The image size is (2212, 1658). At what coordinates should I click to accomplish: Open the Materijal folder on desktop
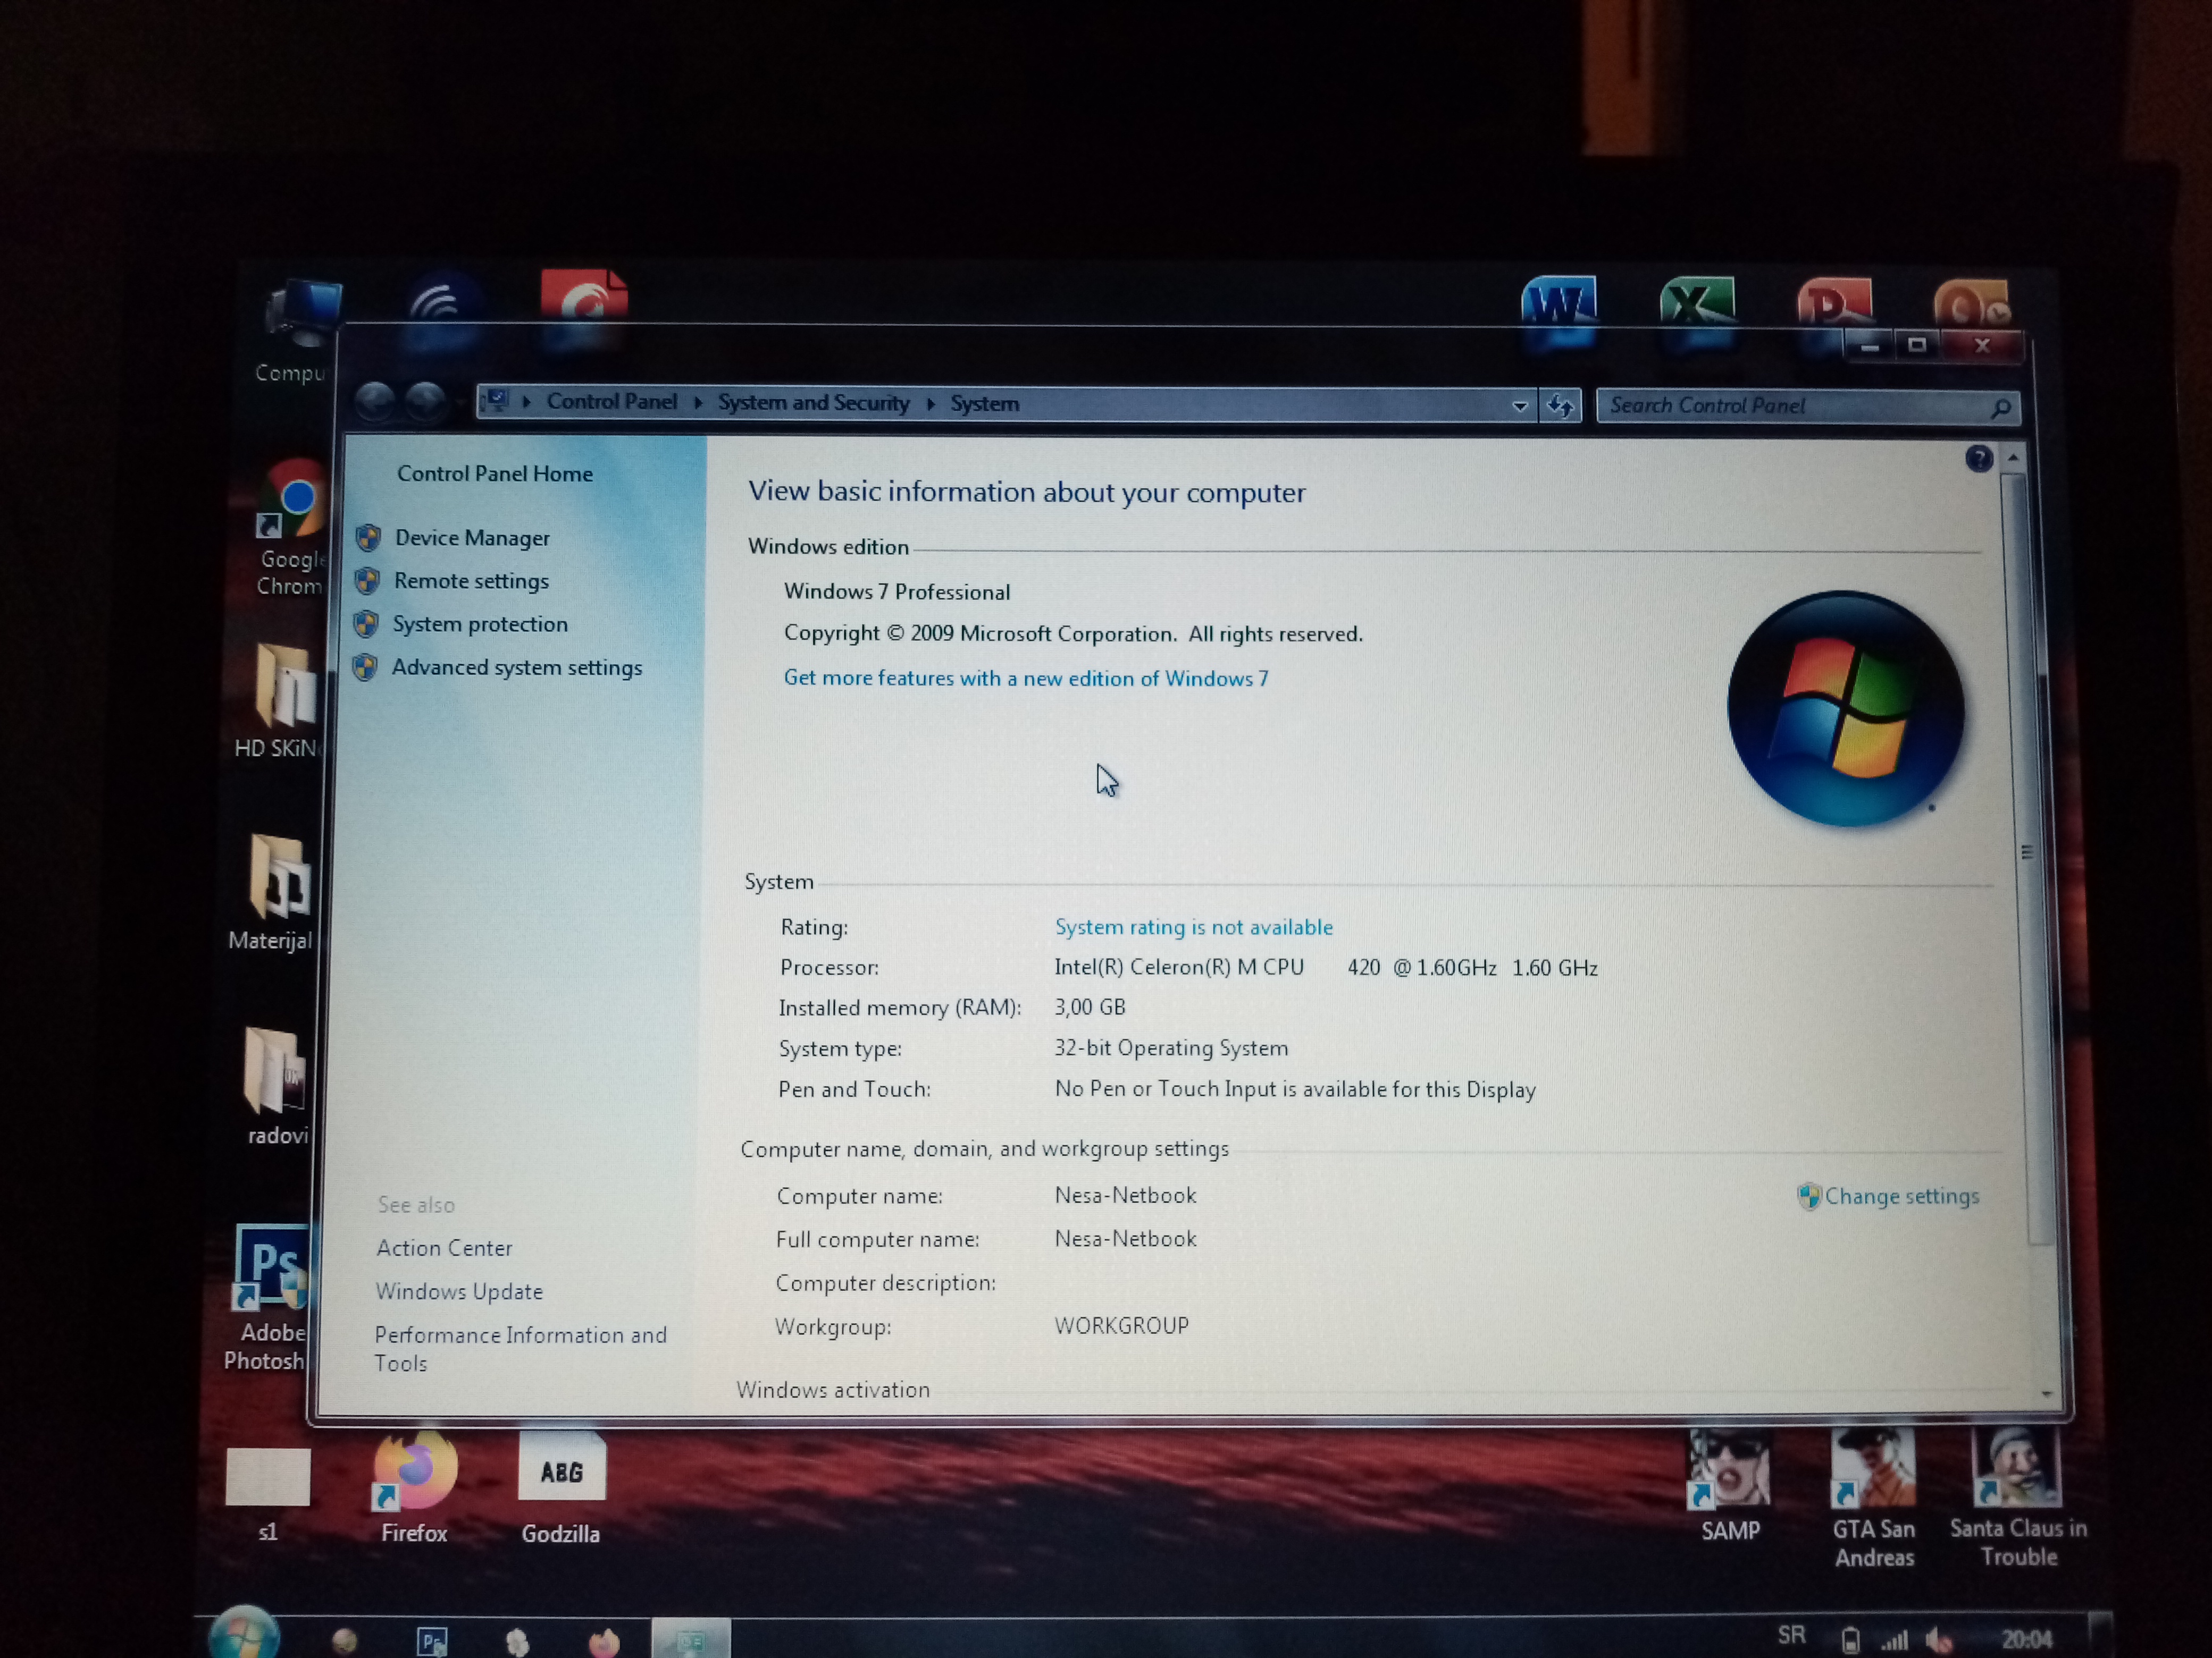coord(274,892)
